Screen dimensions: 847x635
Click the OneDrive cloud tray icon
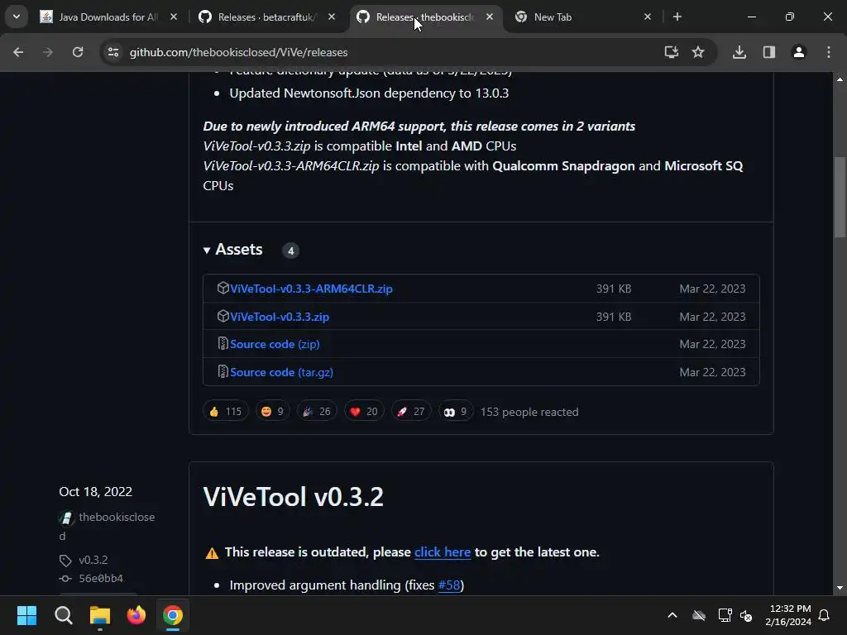[x=699, y=615]
